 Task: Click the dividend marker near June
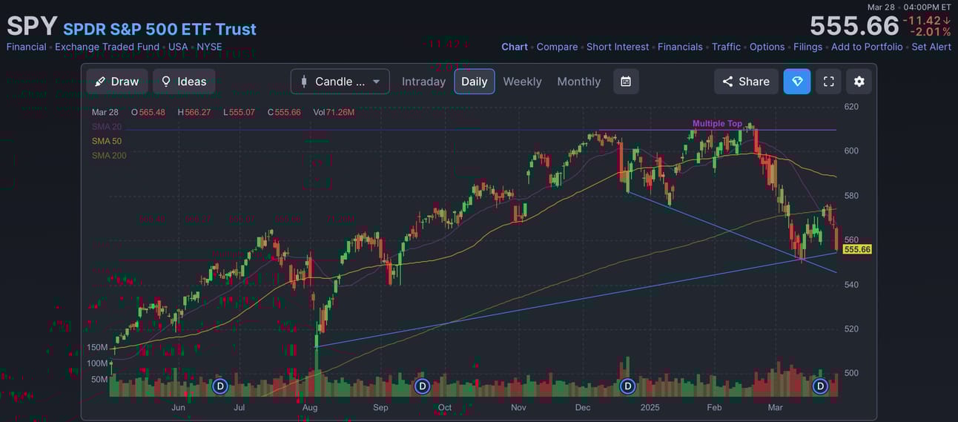point(219,386)
